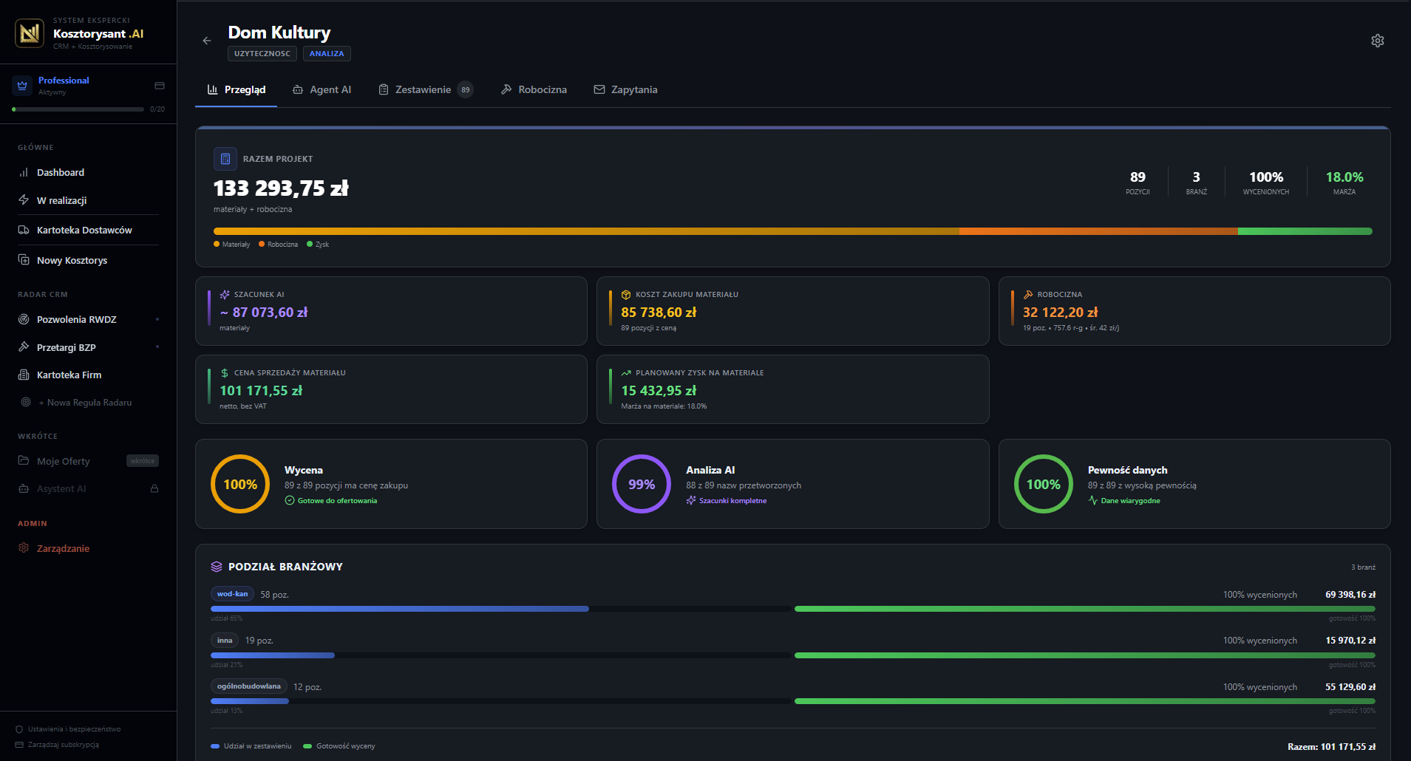
Task: Click the ANALIZA badge under Dom Kultury
Action: 326,53
